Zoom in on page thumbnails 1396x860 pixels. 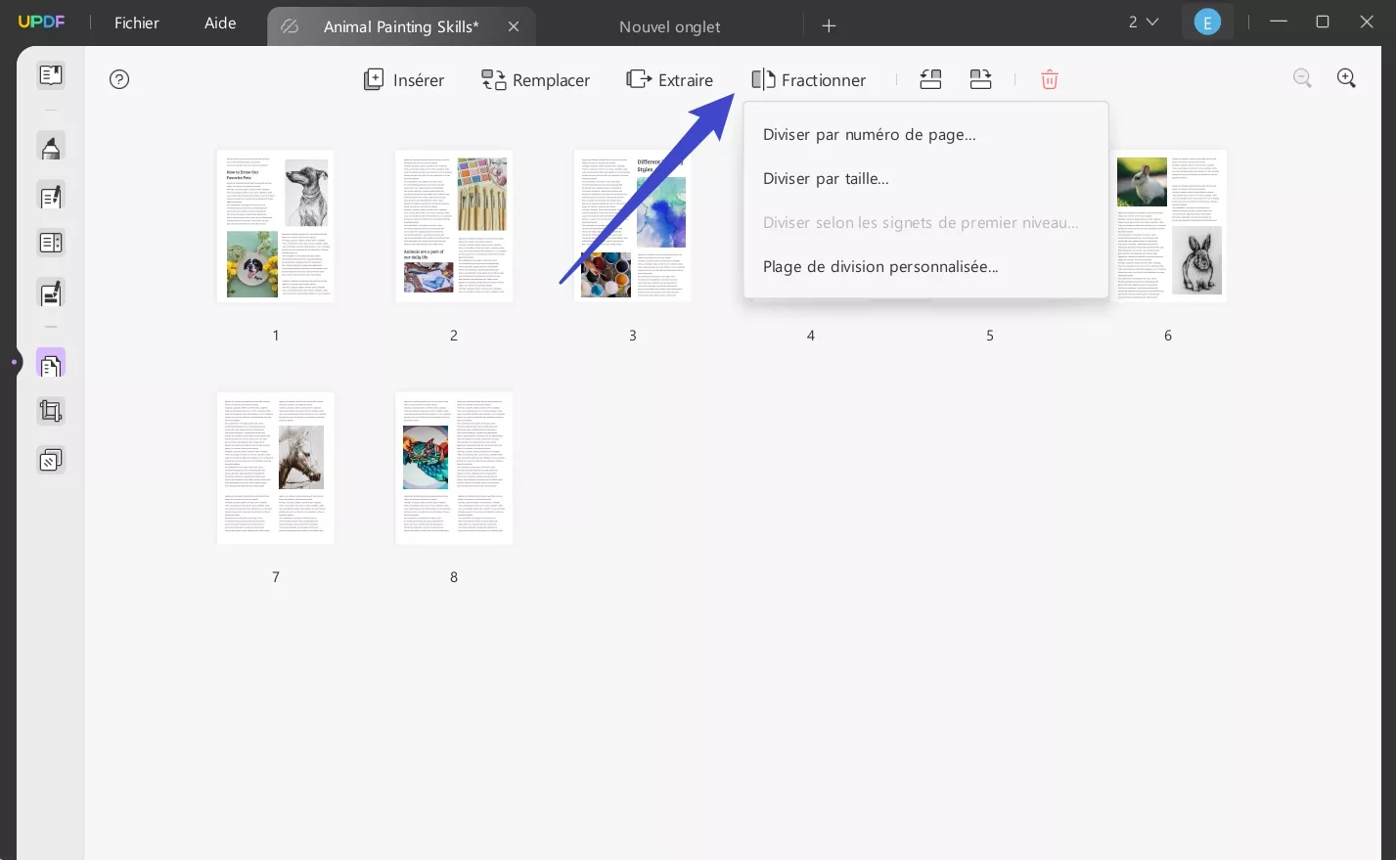click(x=1346, y=78)
